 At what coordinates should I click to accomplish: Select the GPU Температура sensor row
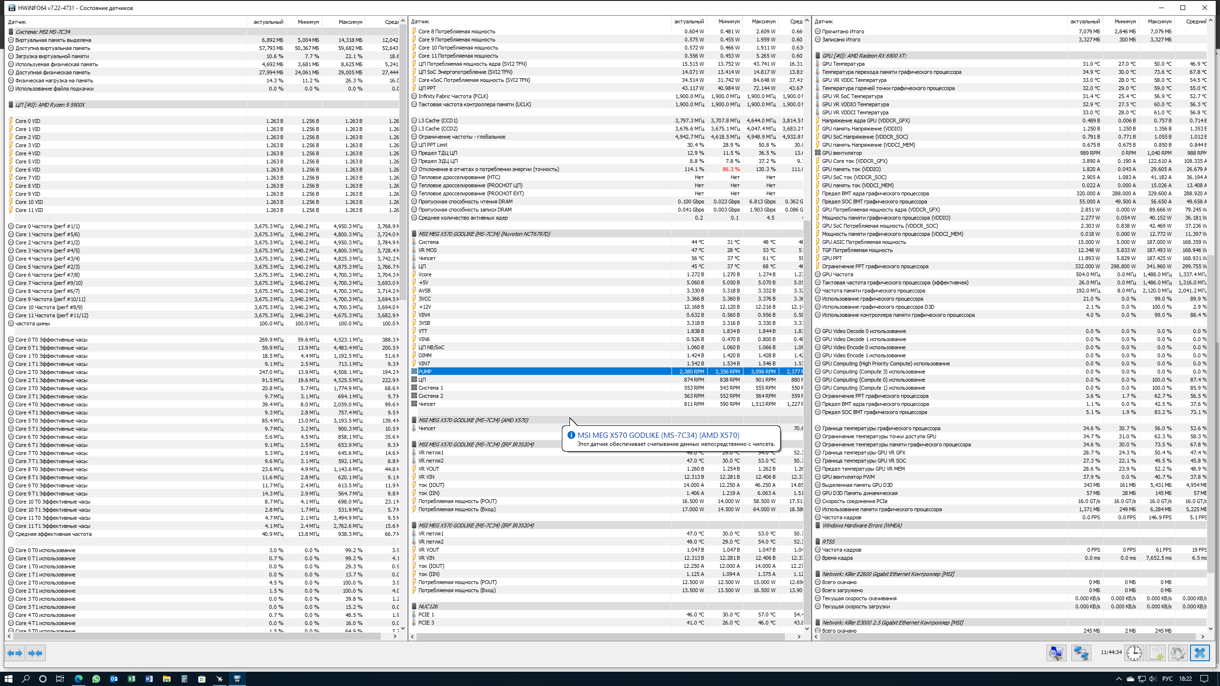(843, 64)
